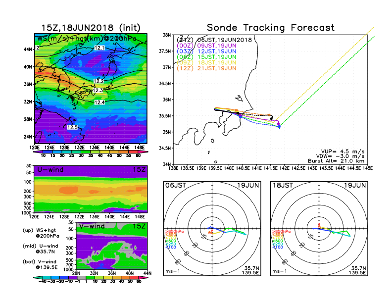Click contour label "12.5" on the 200hPa map

click(x=72, y=127)
